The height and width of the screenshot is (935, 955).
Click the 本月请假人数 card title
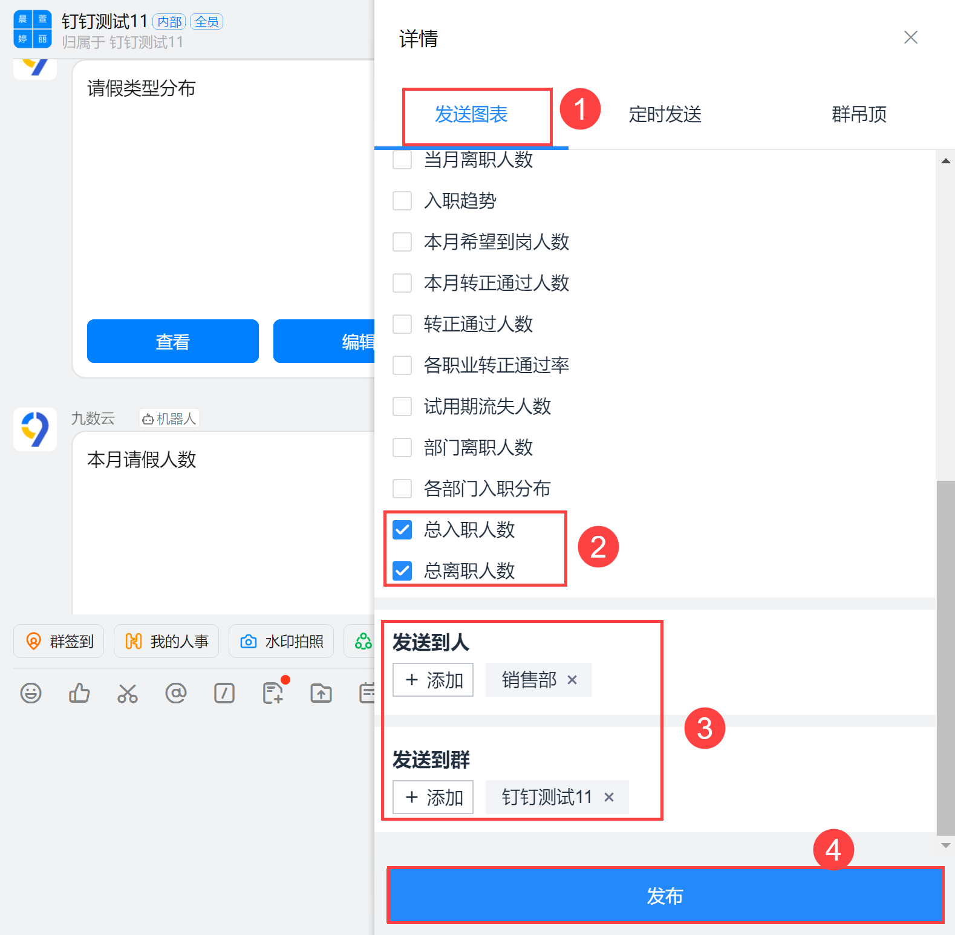click(x=142, y=460)
